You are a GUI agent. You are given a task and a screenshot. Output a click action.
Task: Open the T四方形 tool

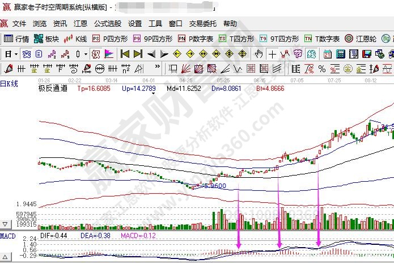pyautogui.click(x=236, y=39)
